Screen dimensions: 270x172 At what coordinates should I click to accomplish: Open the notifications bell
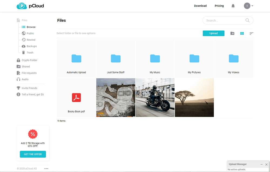click(x=233, y=6)
